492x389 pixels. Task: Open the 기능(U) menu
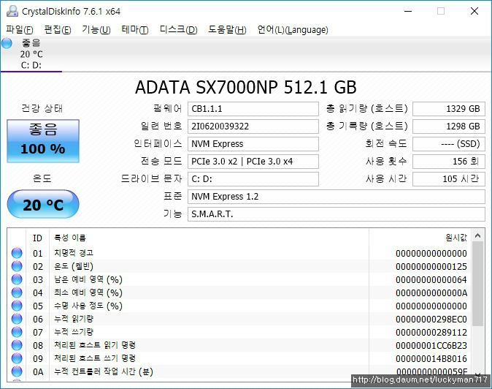pyautogui.click(x=96, y=30)
